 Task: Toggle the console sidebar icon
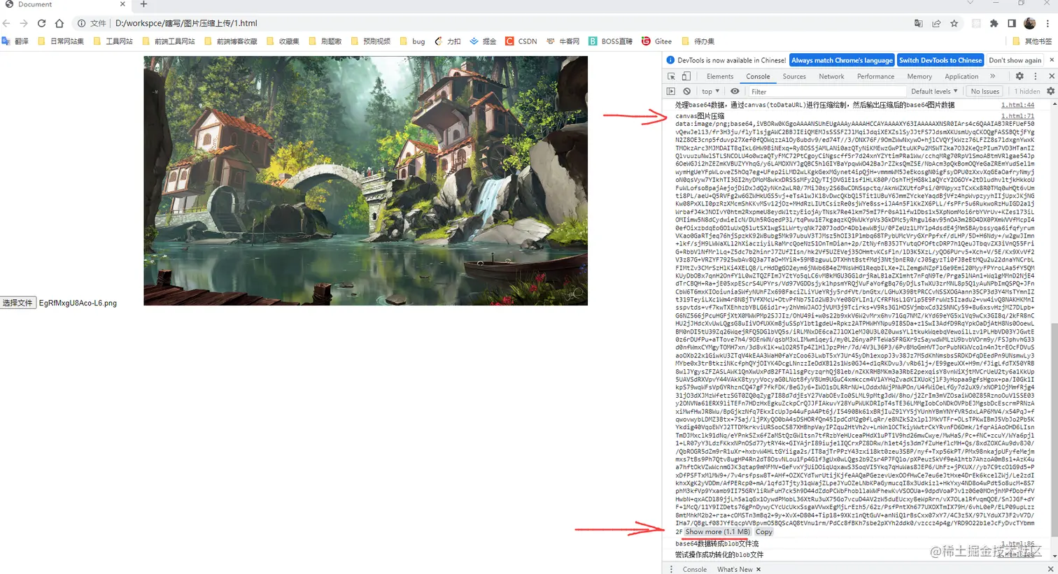click(671, 92)
